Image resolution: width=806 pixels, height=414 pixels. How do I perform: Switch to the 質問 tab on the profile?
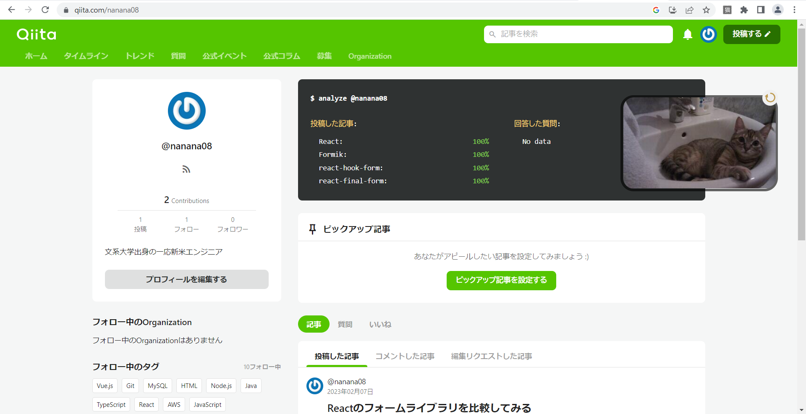click(345, 324)
